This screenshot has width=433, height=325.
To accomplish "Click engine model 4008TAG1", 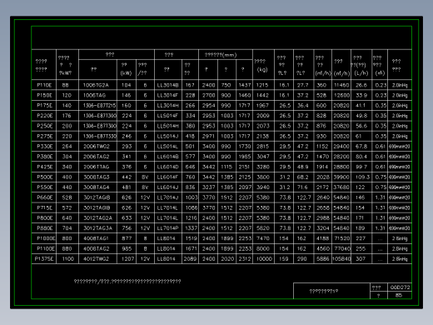I will [x=96, y=238].
